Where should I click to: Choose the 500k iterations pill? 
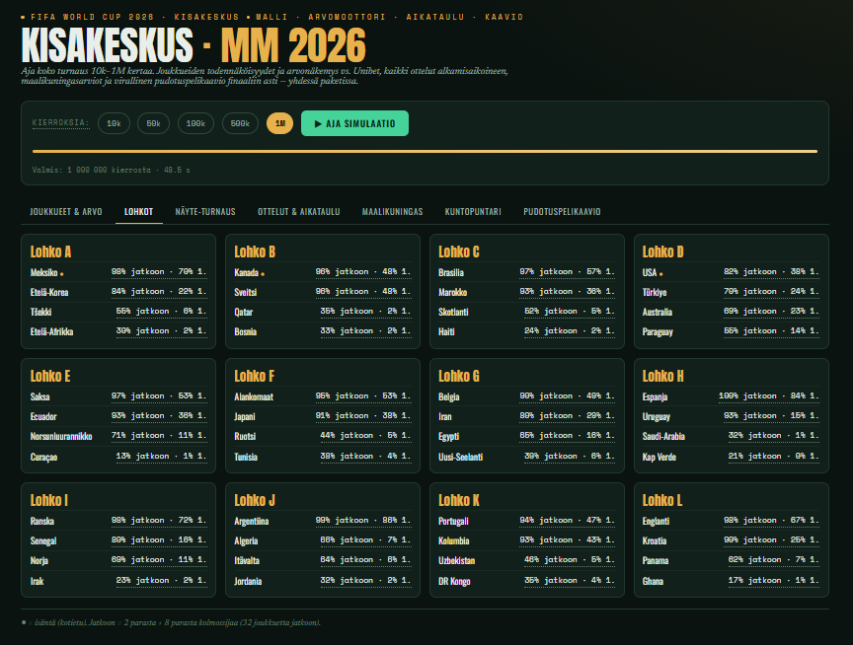(x=240, y=123)
